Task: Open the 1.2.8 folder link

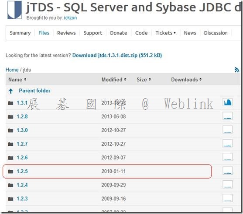Action: (22, 116)
